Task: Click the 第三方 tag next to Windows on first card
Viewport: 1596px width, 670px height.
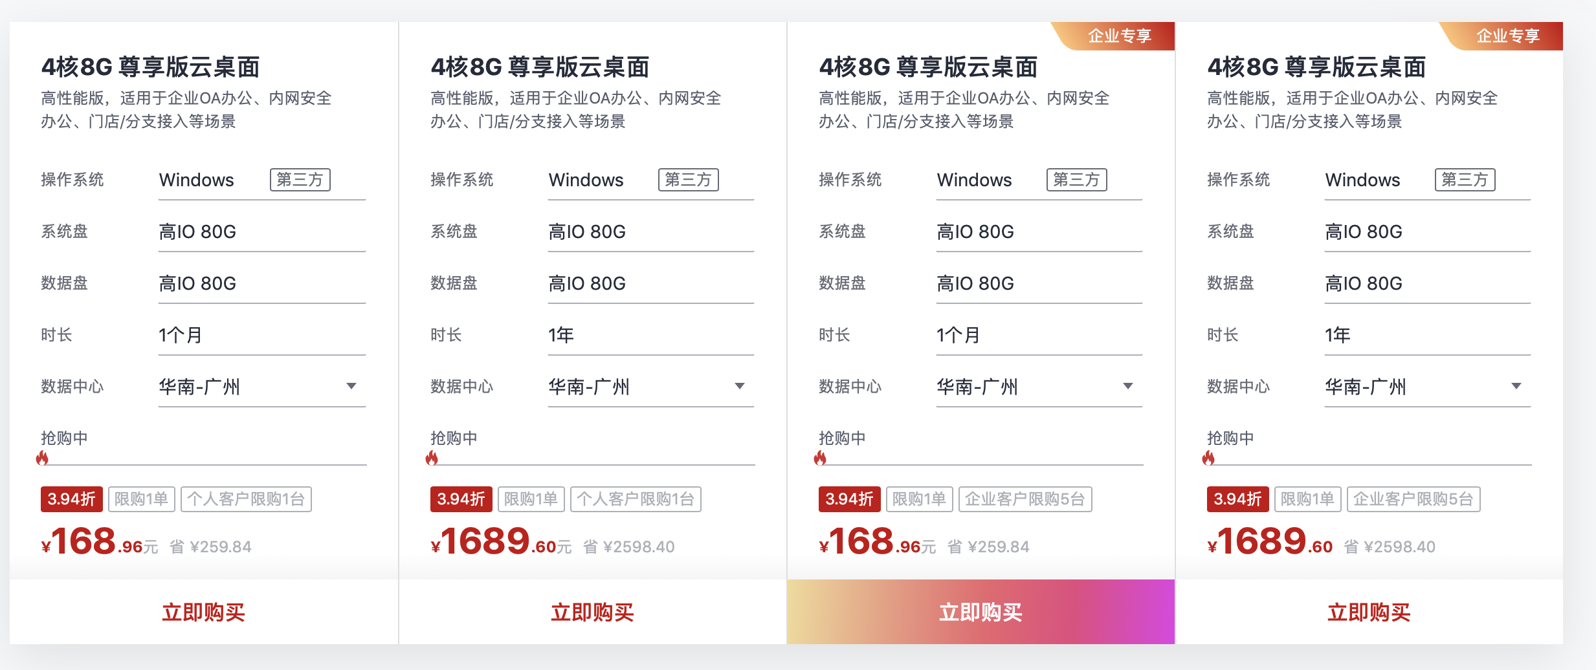Action: click(x=300, y=180)
